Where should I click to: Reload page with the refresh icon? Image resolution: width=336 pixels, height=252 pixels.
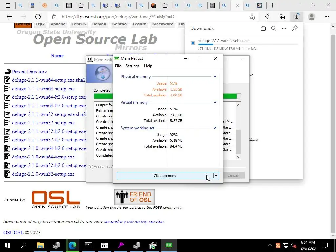coord(38,17)
